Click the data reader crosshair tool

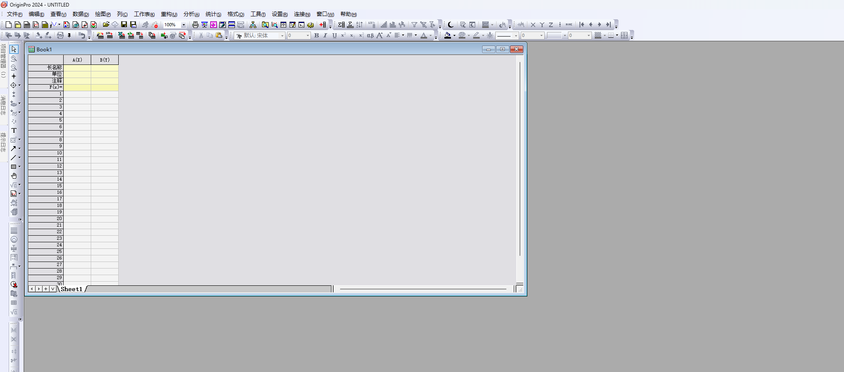click(x=14, y=85)
